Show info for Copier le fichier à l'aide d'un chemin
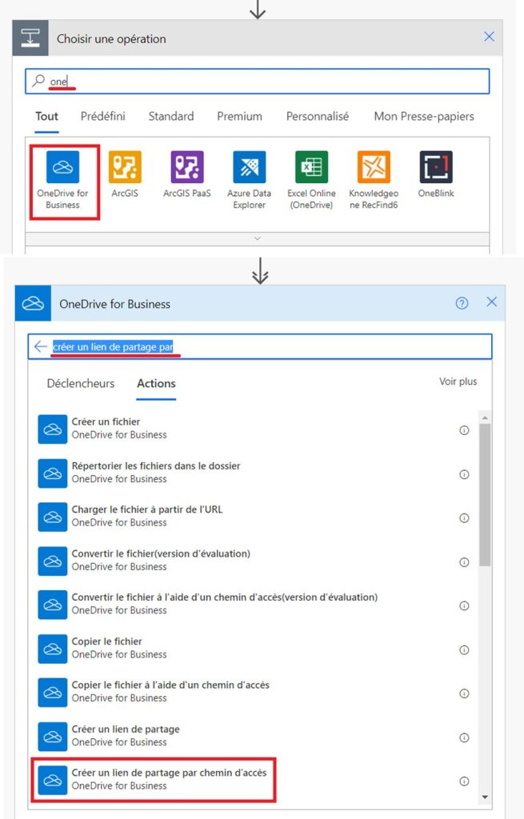 coord(464,693)
